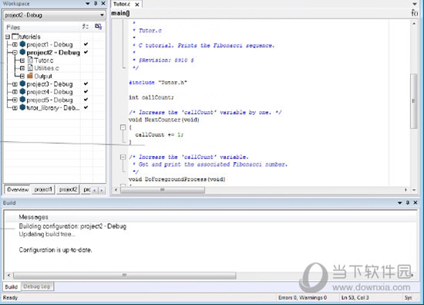
Task: Select the project4 - Debug cube icon
Action: [x=22, y=92]
